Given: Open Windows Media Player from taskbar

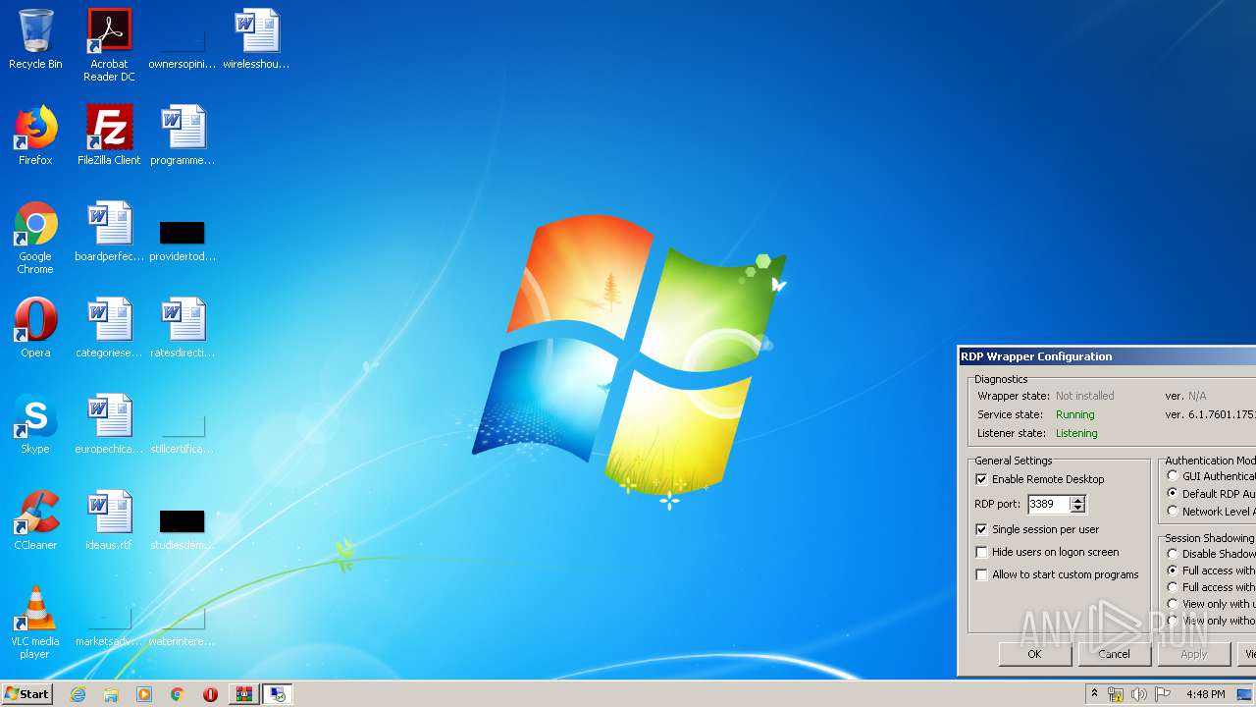Looking at the screenshot, I should point(144,694).
